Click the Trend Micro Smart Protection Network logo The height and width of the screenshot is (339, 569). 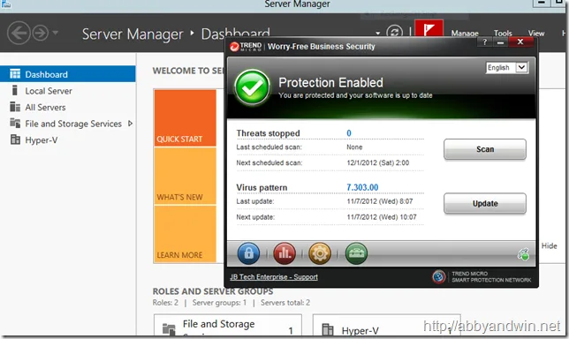coord(439,276)
